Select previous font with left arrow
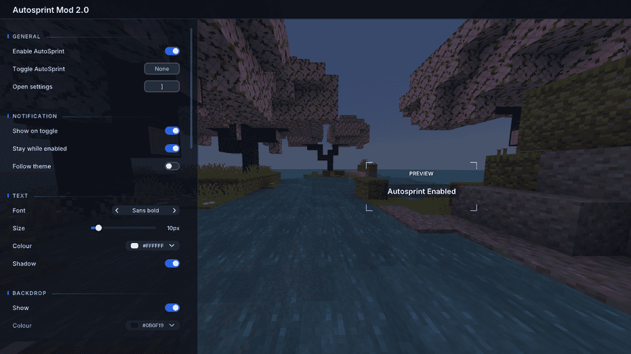The width and height of the screenshot is (631, 354). 117,210
